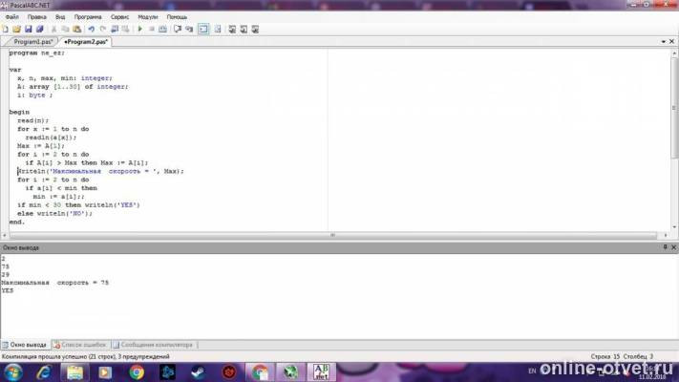Click the 'read(n);' code line
This screenshot has height=382, width=679.
33,120
